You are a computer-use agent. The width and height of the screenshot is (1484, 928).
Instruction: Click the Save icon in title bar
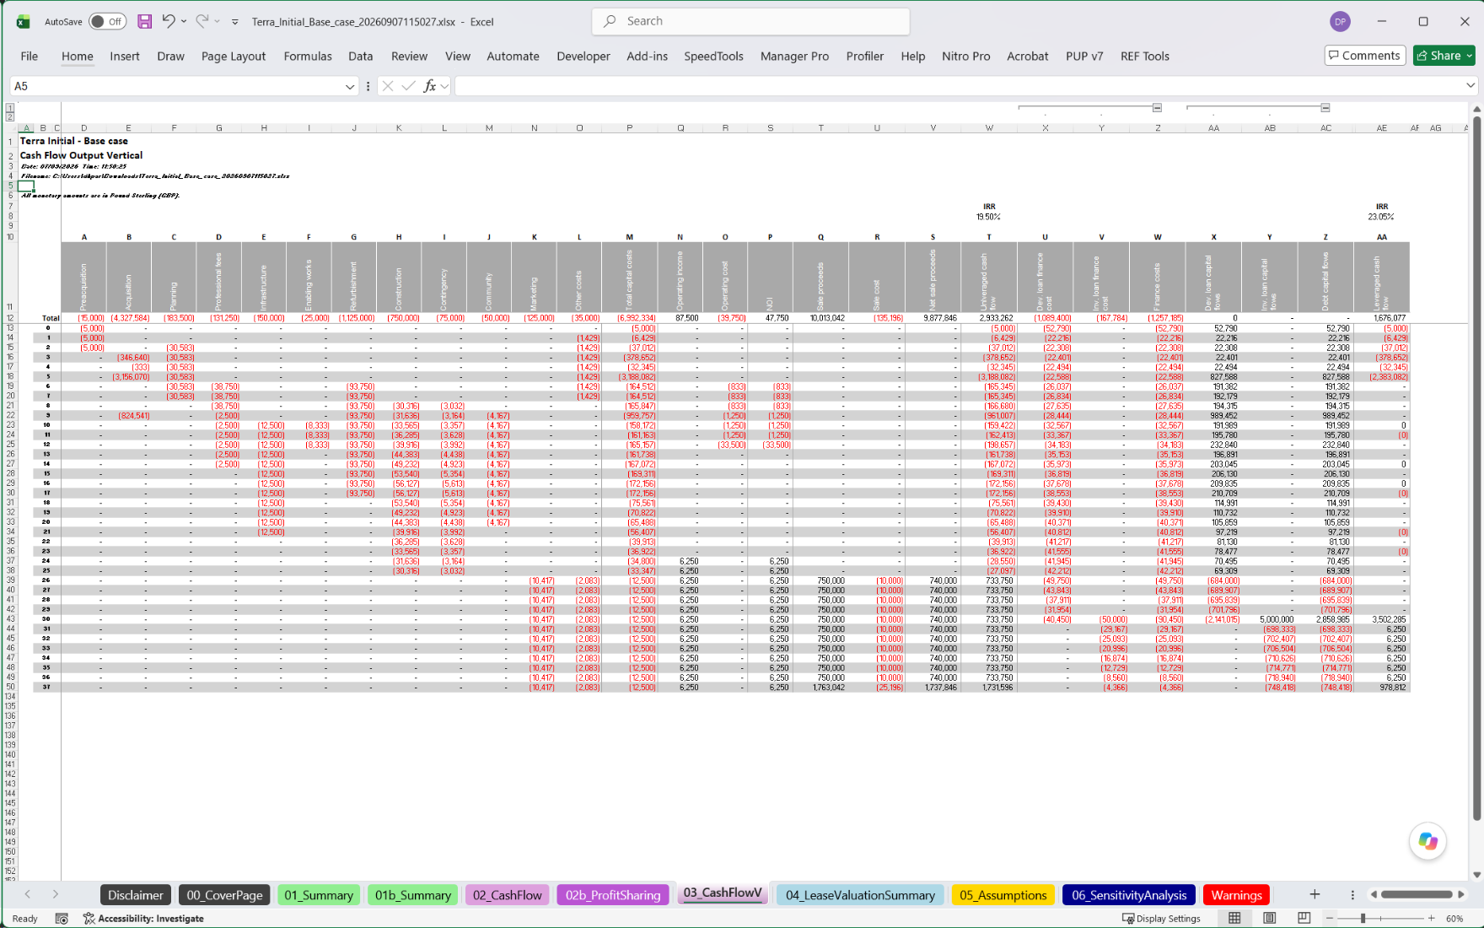click(145, 21)
